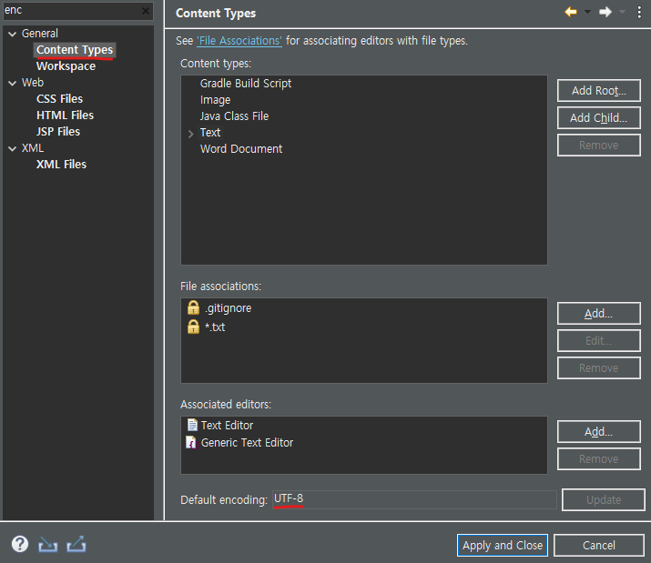The height and width of the screenshot is (563, 651).
Task: Open the forward history dropdown arrow
Action: (x=622, y=12)
